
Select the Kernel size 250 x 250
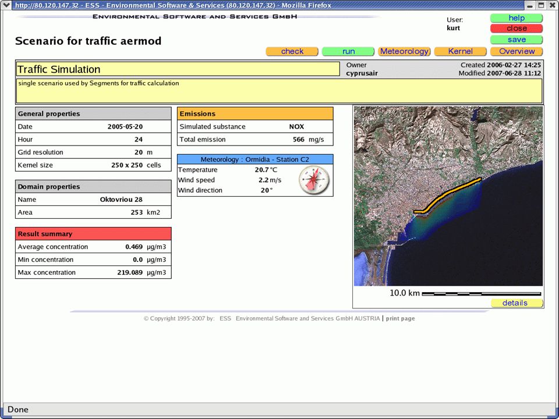pyautogui.click(x=126, y=165)
